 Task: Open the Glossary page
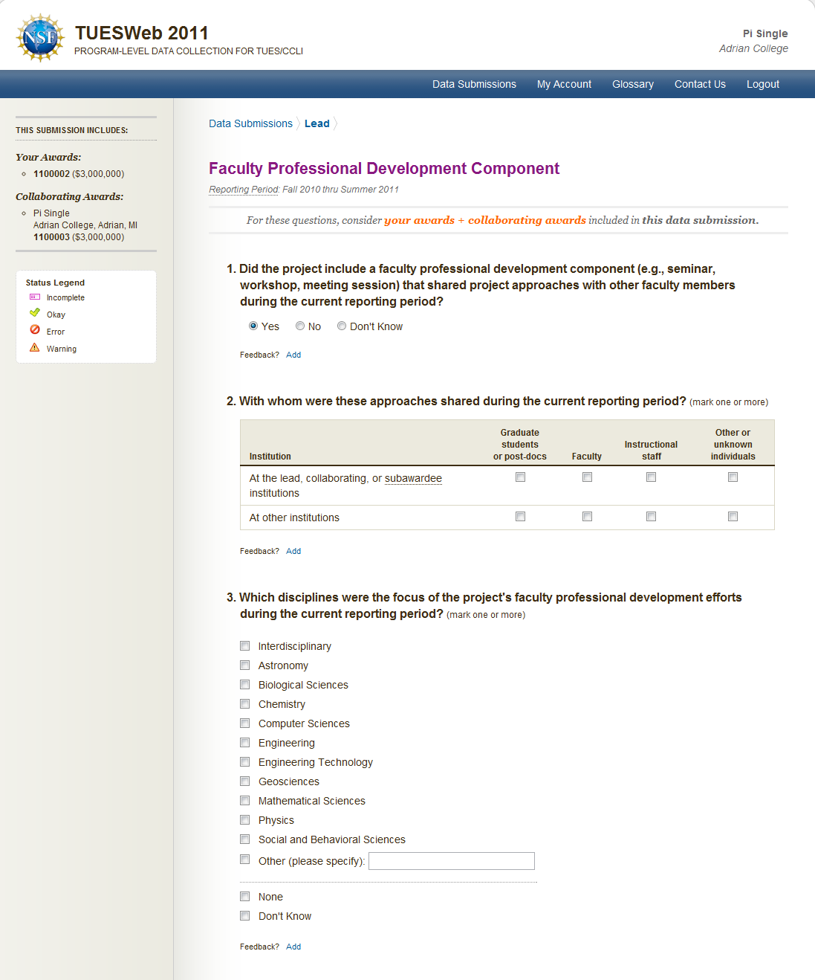632,84
